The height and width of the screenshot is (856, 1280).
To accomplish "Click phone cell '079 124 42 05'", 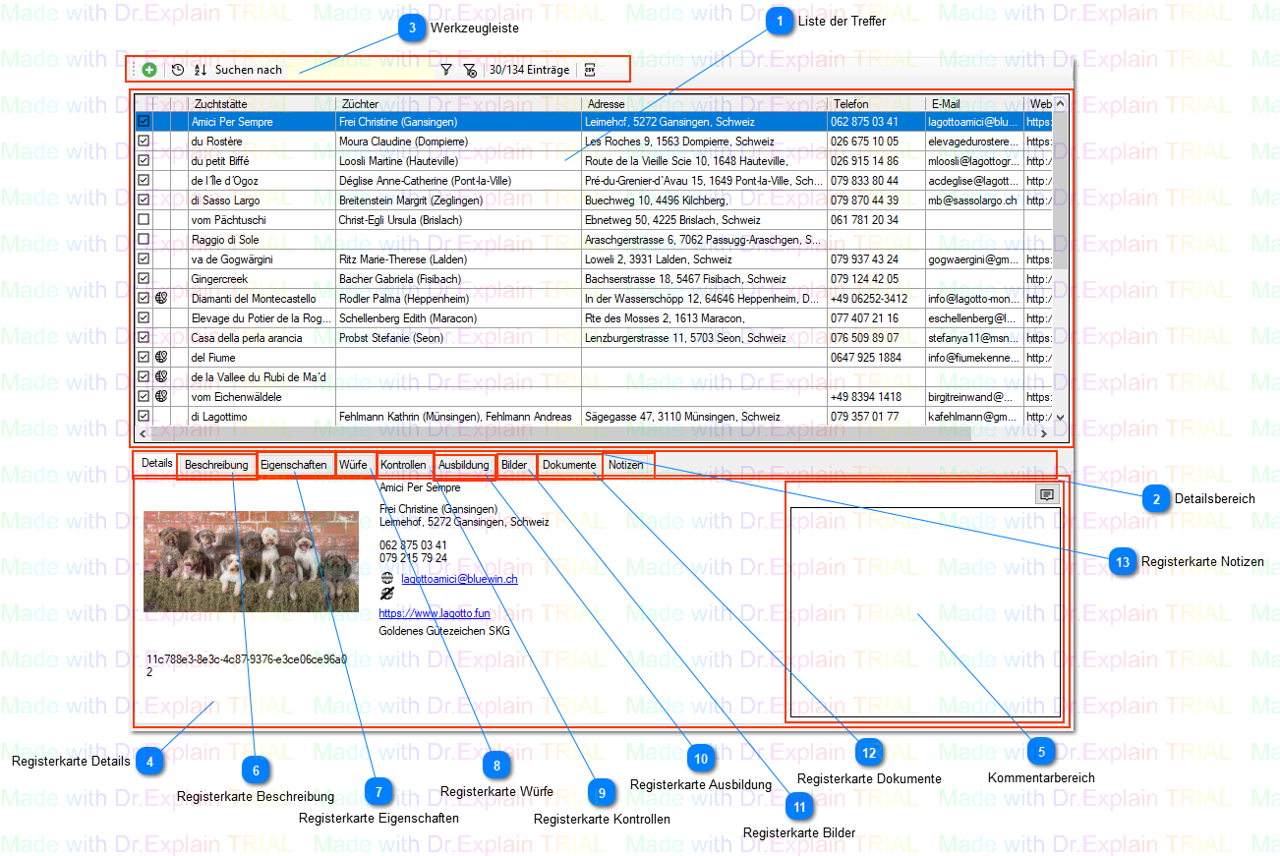I will (x=877, y=279).
